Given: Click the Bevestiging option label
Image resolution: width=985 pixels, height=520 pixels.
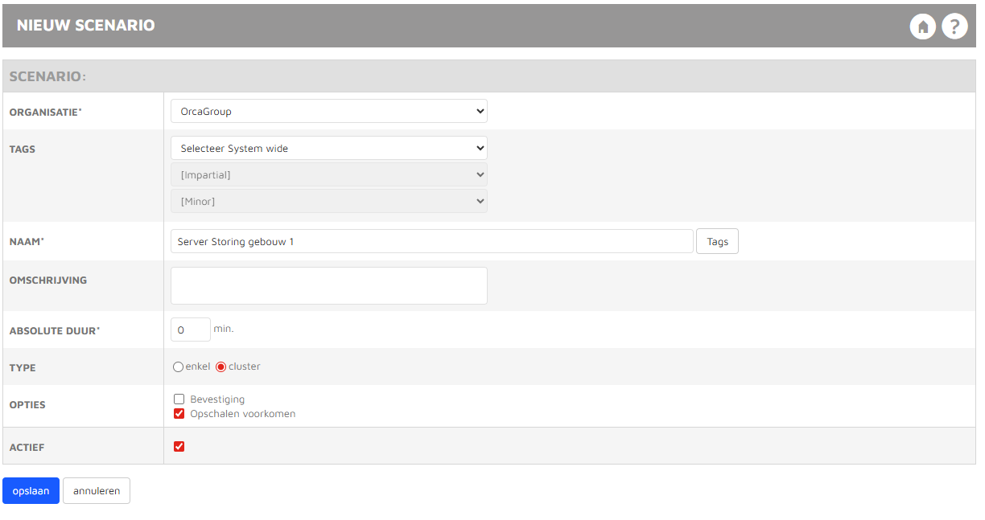Looking at the screenshot, I should [x=217, y=399].
